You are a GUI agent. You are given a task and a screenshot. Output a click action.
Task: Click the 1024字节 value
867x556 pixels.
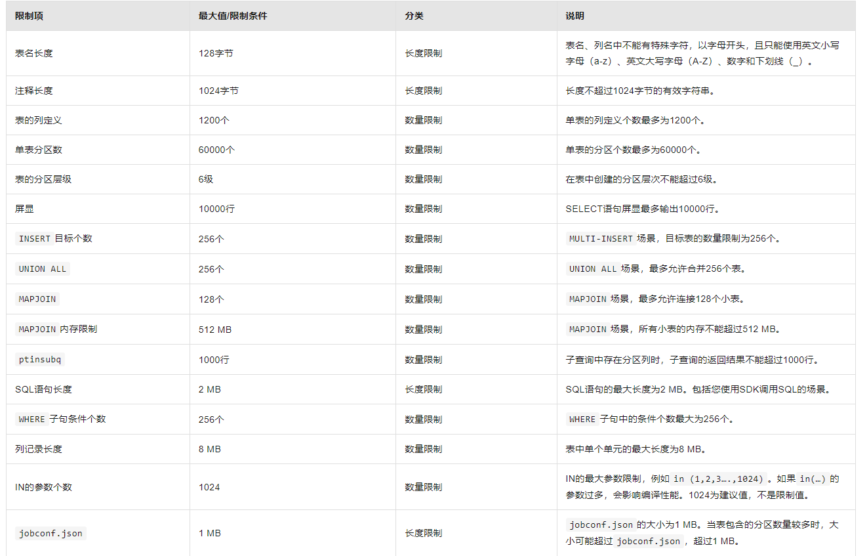(218, 91)
